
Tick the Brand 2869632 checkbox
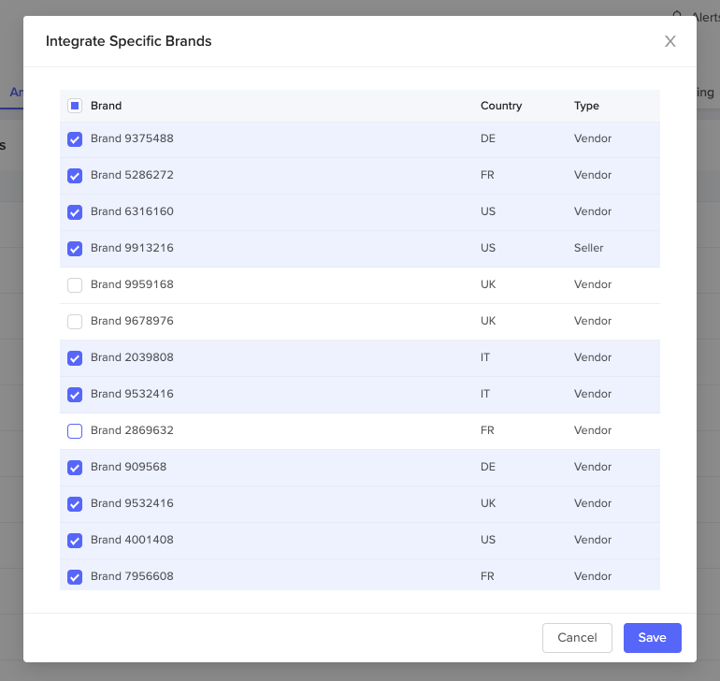tap(75, 431)
